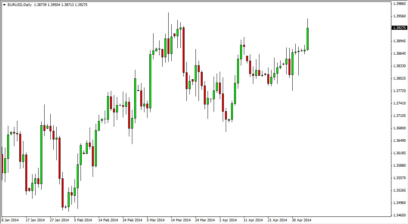Viewport: 408px width, 224px height.
Task: Click the 1.37410 price axis label
Action: click(x=400, y=103)
